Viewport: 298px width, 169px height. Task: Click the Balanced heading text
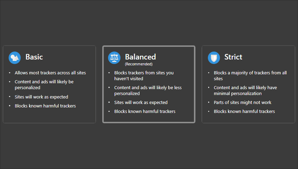point(140,57)
